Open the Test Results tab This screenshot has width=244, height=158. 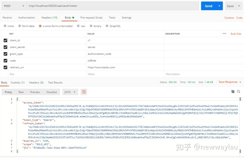55,83
